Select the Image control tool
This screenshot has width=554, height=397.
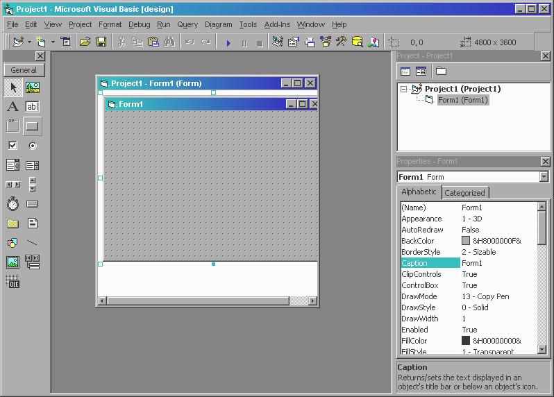click(13, 262)
